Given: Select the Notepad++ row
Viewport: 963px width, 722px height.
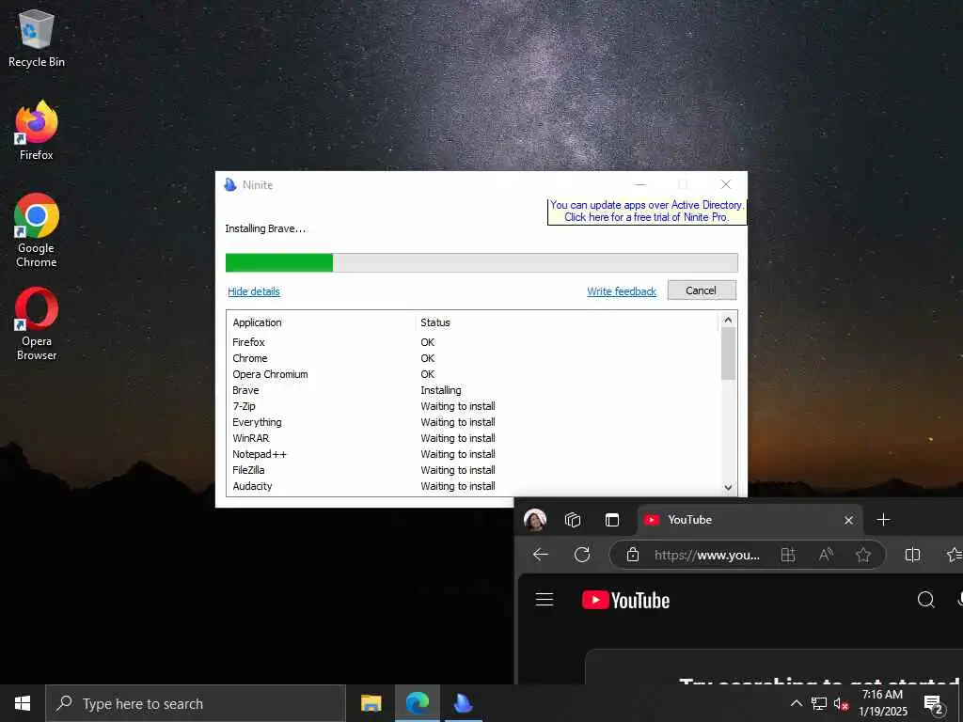Looking at the screenshot, I should tap(473, 454).
